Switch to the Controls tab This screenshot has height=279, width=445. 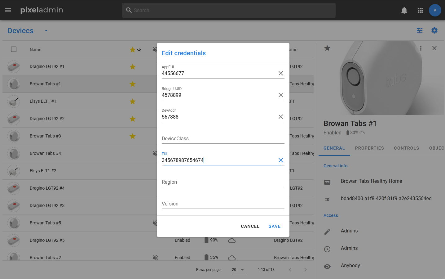(406, 148)
